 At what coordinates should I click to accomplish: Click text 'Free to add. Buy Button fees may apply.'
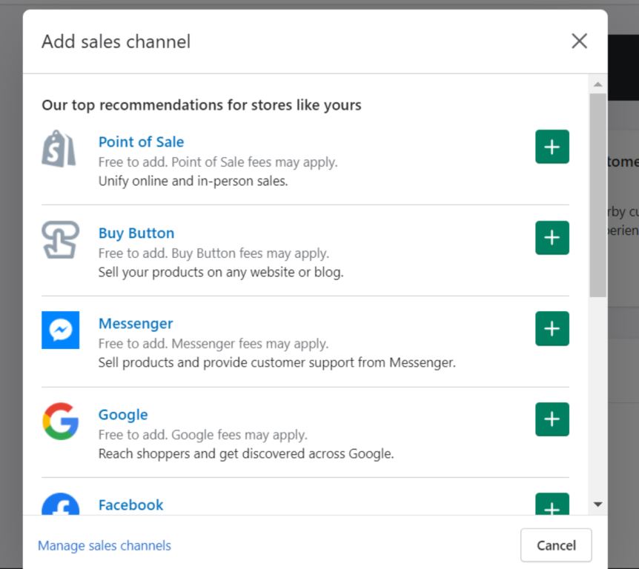[x=213, y=253]
